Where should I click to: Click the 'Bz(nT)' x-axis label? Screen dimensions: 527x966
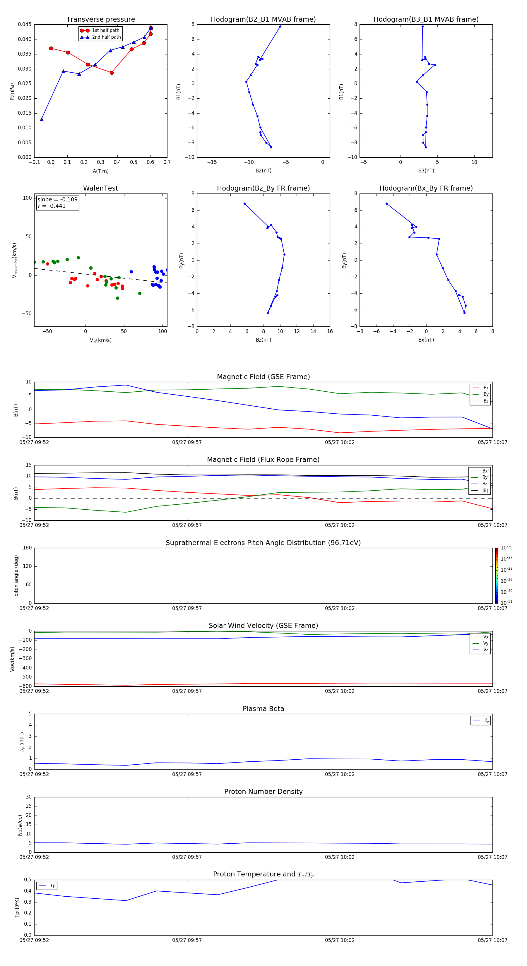click(263, 340)
